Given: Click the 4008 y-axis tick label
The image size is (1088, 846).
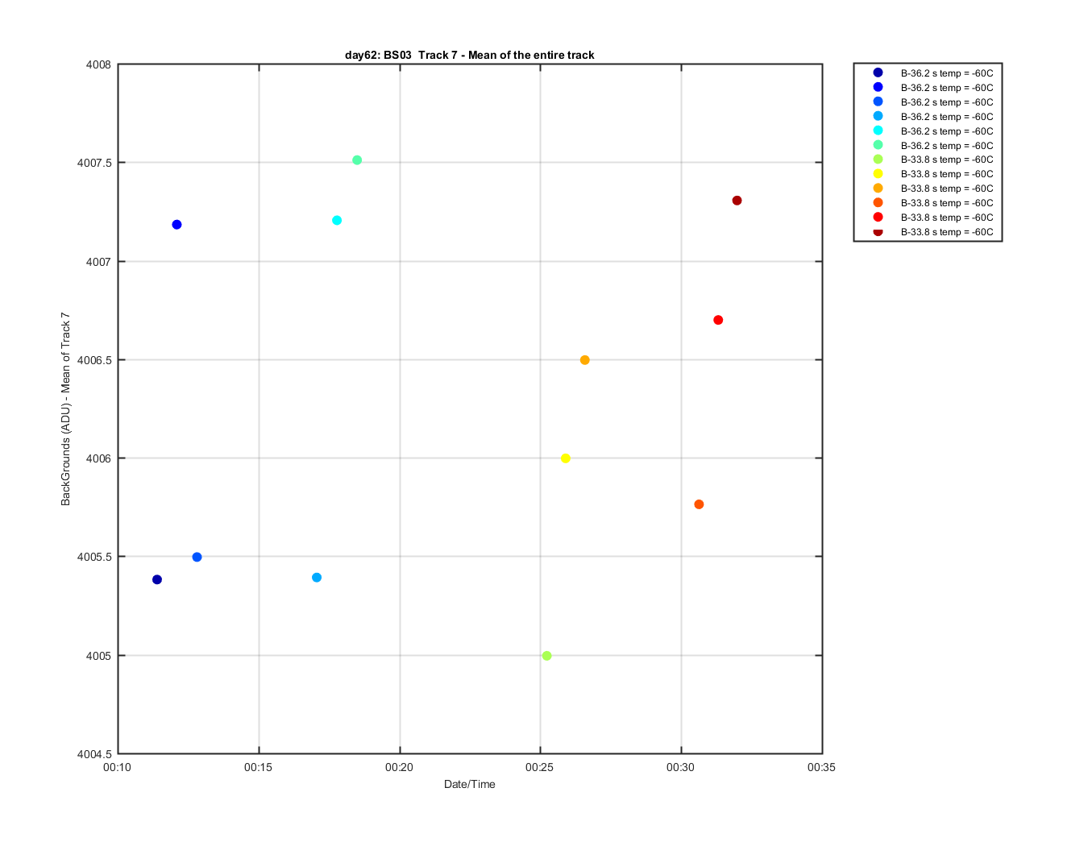Looking at the screenshot, I should click(98, 64).
